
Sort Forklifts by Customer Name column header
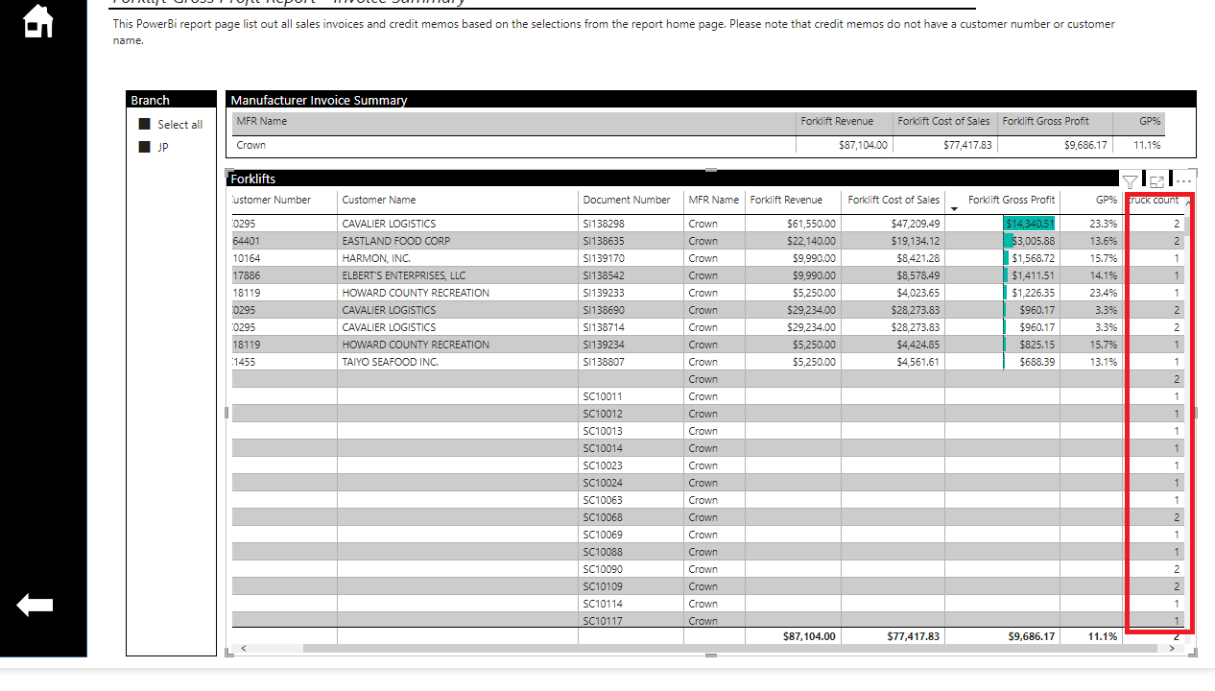point(379,200)
